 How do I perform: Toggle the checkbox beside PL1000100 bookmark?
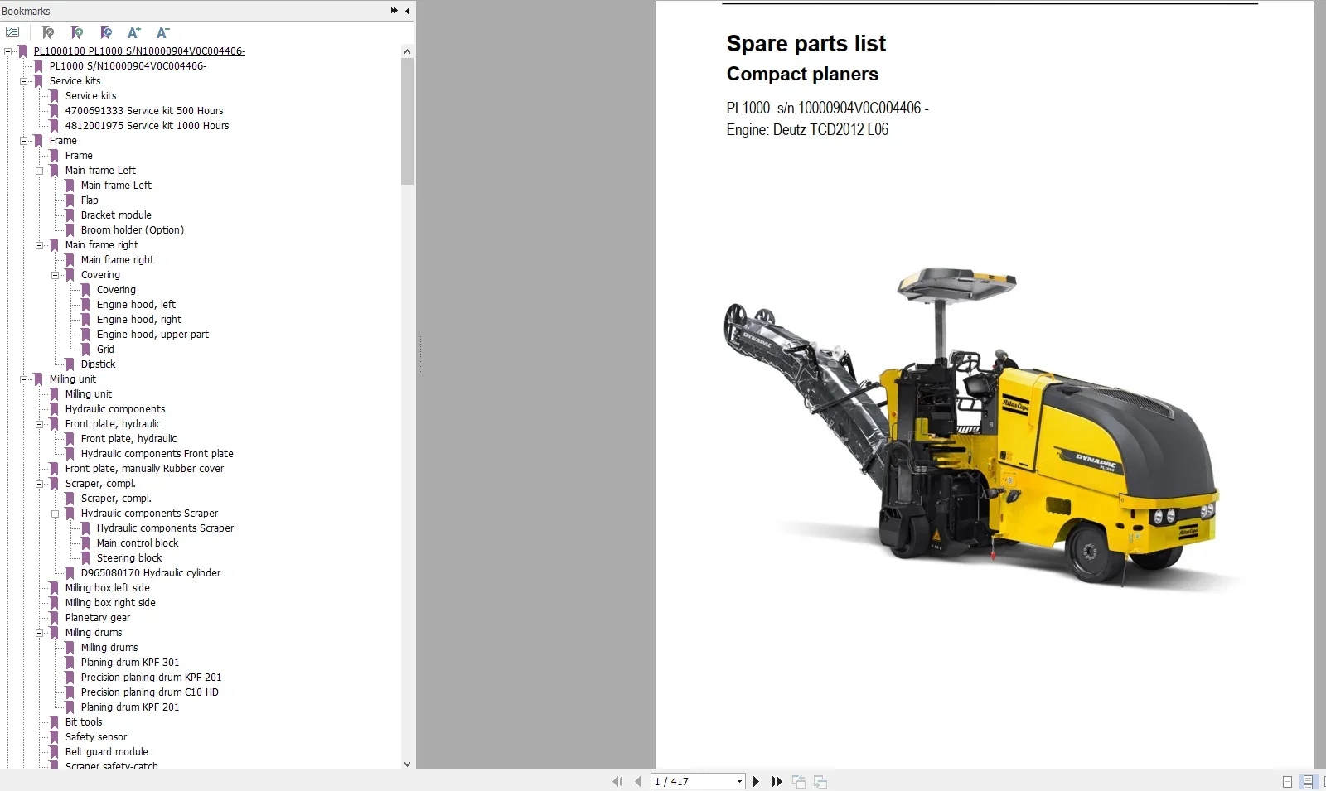coord(7,51)
